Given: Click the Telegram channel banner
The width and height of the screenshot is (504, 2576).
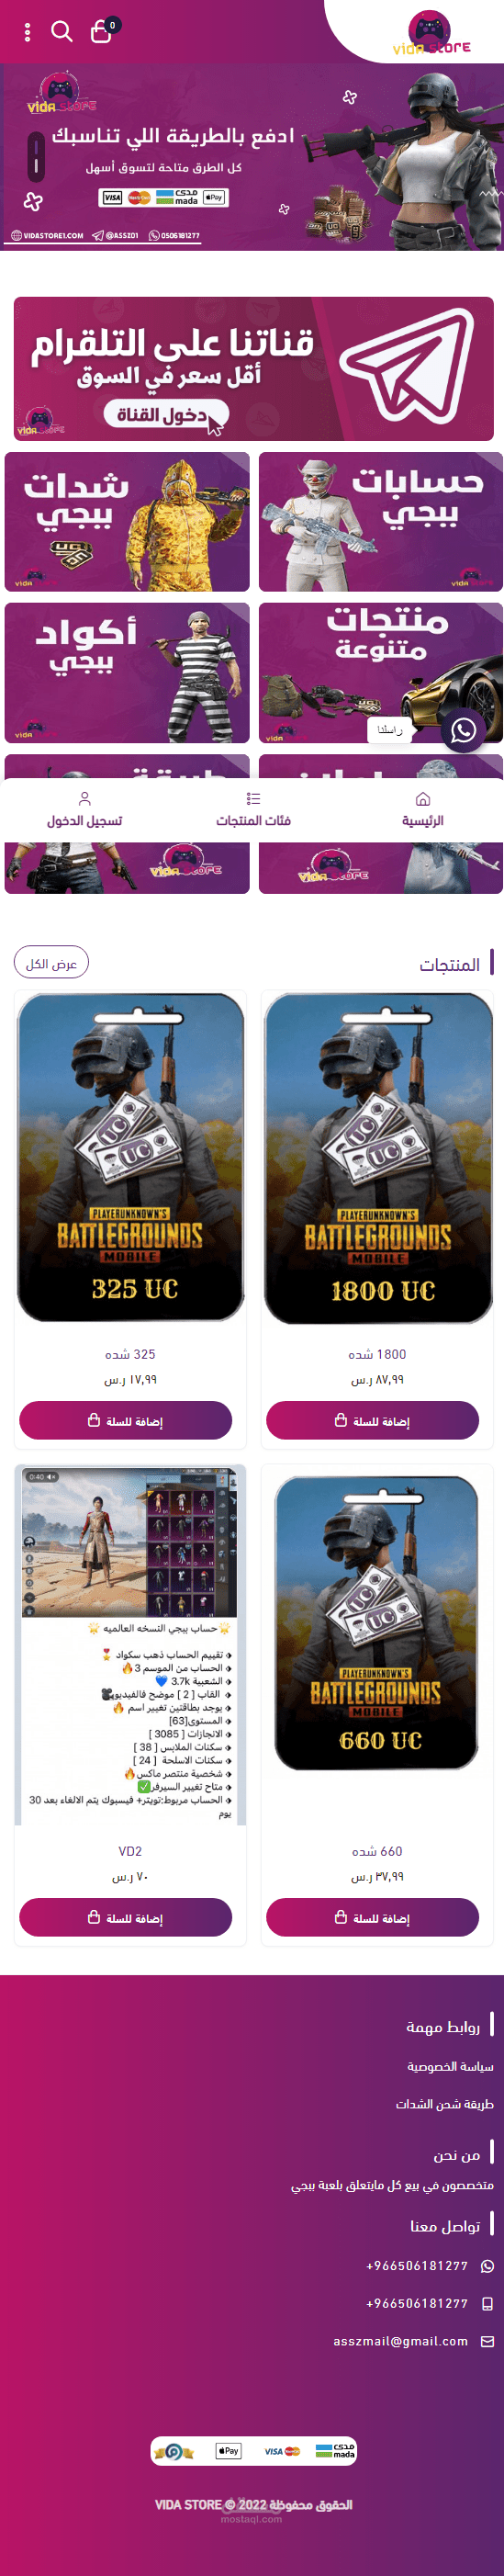Looking at the screenshot, I should [x=253, y=368].
